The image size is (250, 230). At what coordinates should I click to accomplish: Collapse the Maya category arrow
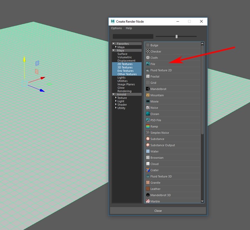113,50
